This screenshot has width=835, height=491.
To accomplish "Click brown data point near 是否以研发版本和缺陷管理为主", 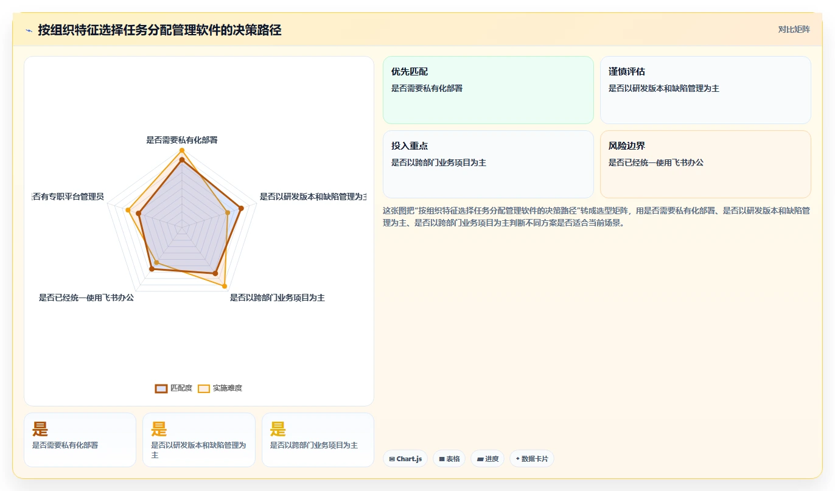I will [241, 208].
